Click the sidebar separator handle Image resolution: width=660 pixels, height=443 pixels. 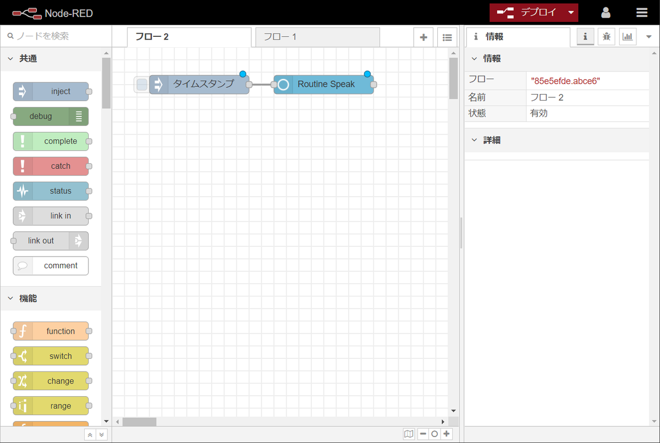coord(461,233)
